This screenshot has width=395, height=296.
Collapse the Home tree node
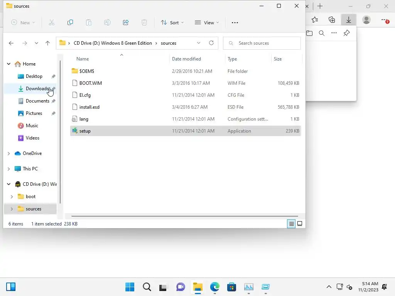point(8,64)
